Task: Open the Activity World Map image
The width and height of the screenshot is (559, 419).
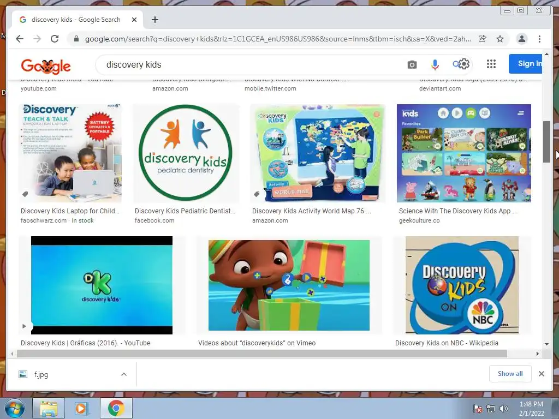Action: pyautogui.click(x=318, y=153)
